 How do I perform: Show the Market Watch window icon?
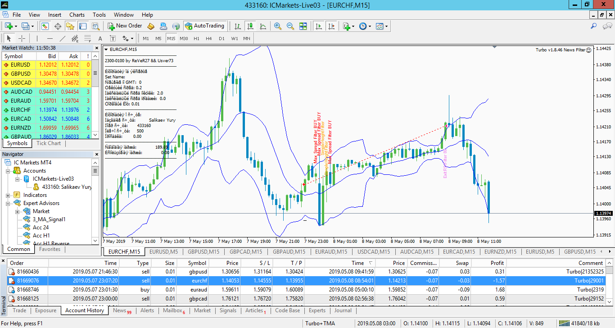point(45,26)
